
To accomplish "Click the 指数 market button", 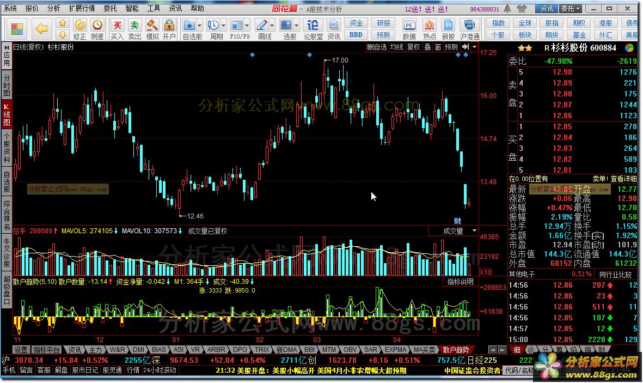I will click(498, 23).
